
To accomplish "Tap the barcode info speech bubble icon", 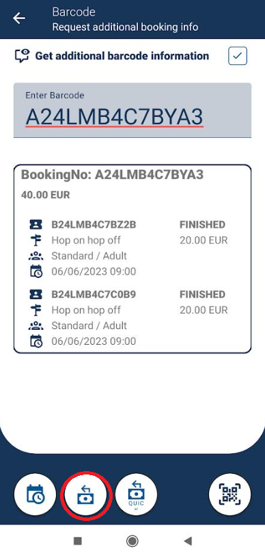I will (x=22, y=56).
